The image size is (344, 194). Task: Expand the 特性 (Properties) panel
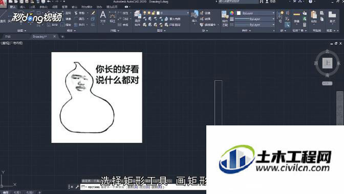coord(246,31)
